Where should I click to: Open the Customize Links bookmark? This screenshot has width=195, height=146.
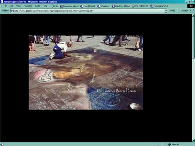coord(69,6)
